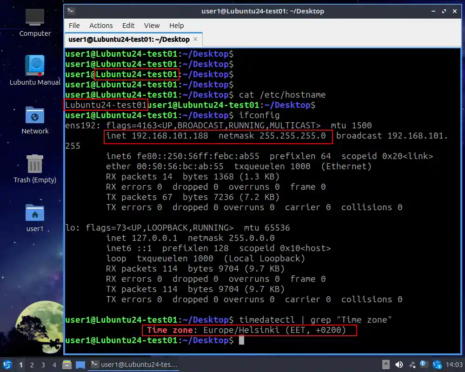
Task: Open the Lubuntu start menu icon
Action: click(x=7, y=365)
